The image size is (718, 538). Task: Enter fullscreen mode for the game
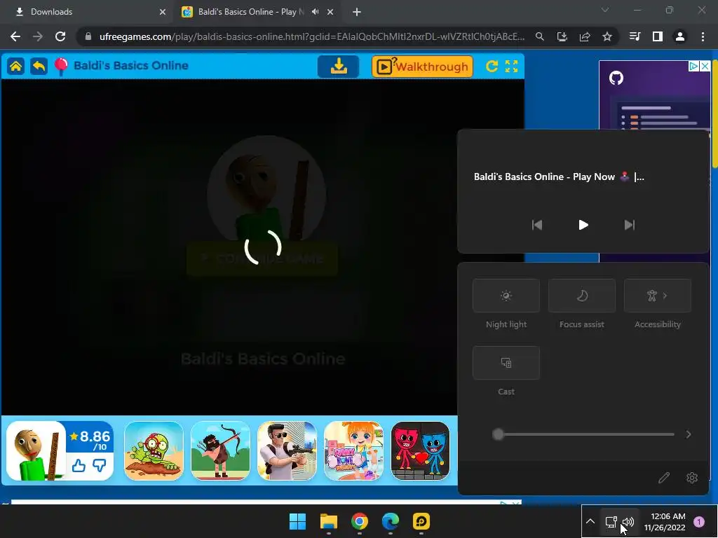511,67
